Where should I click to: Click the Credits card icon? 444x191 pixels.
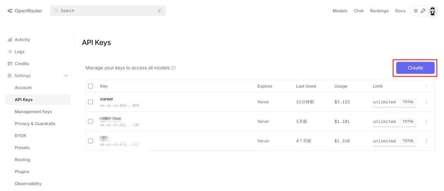(9, 64)
